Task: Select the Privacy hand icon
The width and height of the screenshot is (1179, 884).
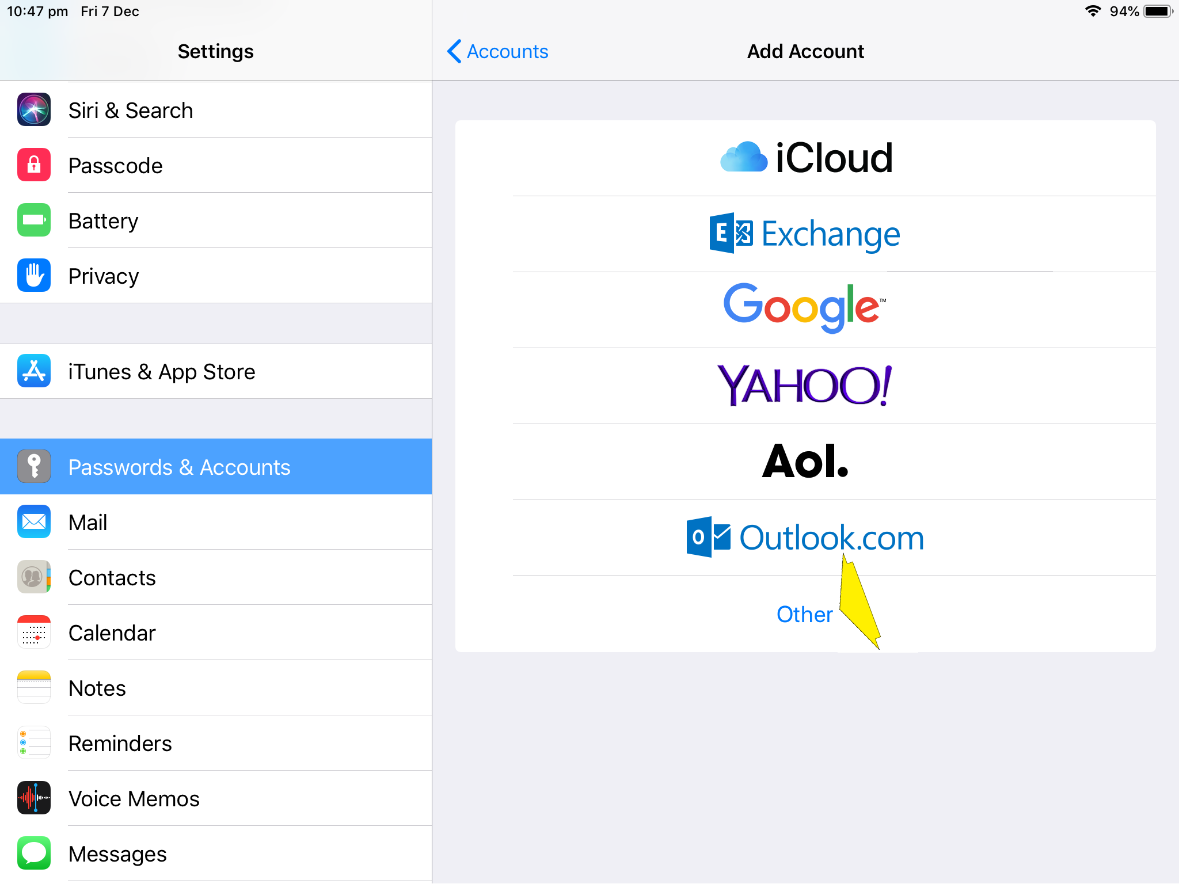Action: point(34,275)
